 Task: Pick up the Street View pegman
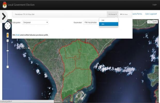(x=7, y=35)
